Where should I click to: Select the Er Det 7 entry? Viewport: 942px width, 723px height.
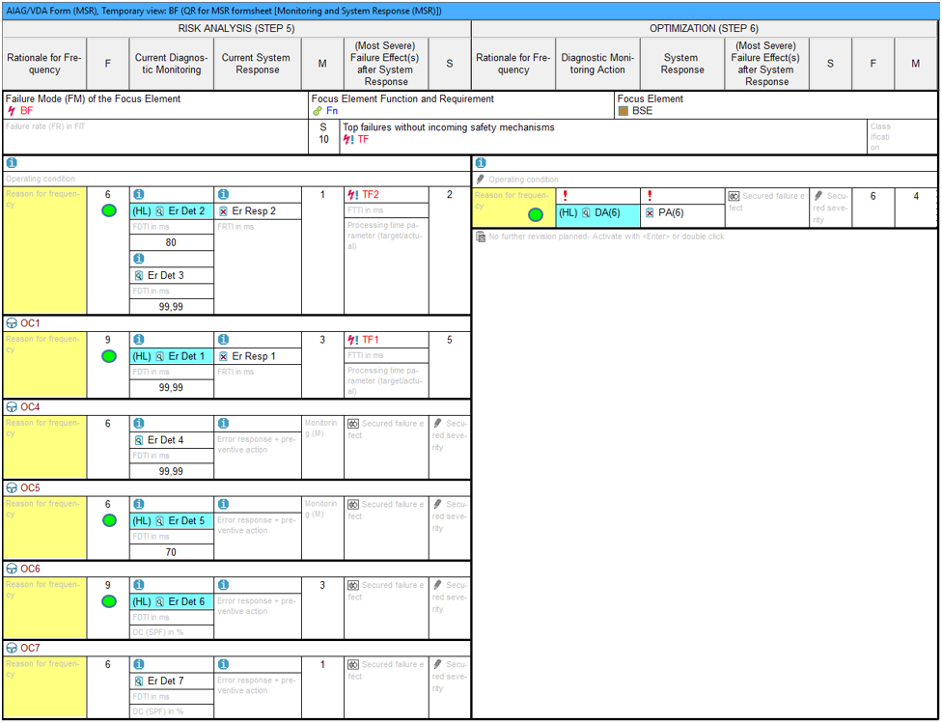[x=172, y=681]
